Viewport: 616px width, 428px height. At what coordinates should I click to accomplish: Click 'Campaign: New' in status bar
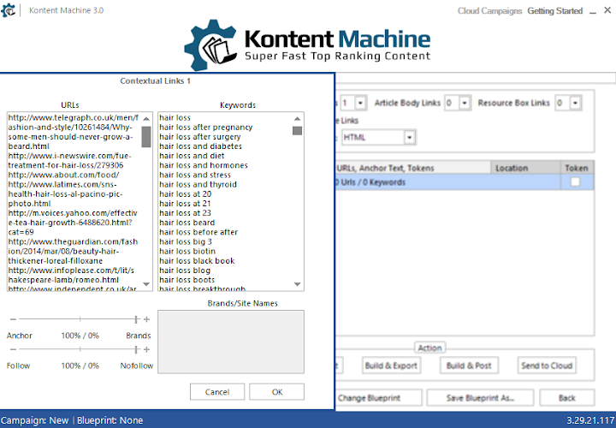click(34, 420)
